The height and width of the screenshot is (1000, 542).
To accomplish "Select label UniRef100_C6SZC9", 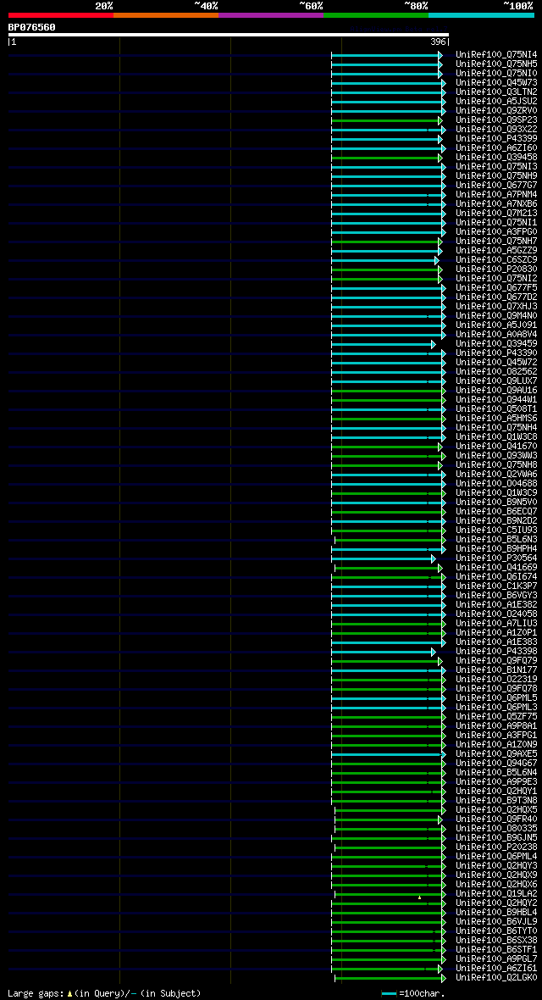I will (497, 260).
